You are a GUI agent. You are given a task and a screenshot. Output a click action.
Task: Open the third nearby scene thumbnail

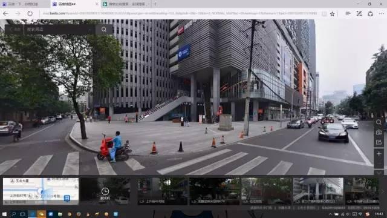[x=266, y=191]
